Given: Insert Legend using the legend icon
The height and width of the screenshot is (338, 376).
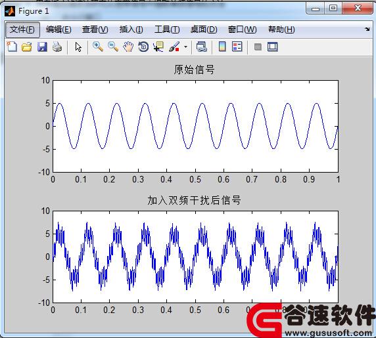Looking at the screenshot, I should (237, 47).
